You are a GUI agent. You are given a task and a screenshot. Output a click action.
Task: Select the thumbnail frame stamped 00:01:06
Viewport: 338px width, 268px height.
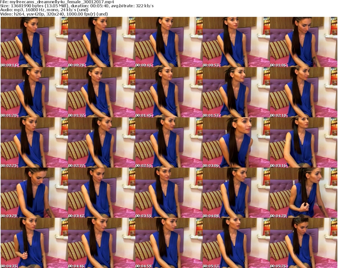(x=304, y=42)
